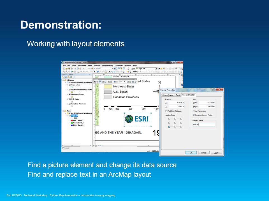Open the Customize menu
This screenshot has height=201, width=269.
[119, 65]
